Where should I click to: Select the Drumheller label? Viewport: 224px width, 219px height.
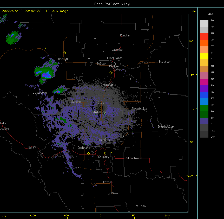(166, 127)
